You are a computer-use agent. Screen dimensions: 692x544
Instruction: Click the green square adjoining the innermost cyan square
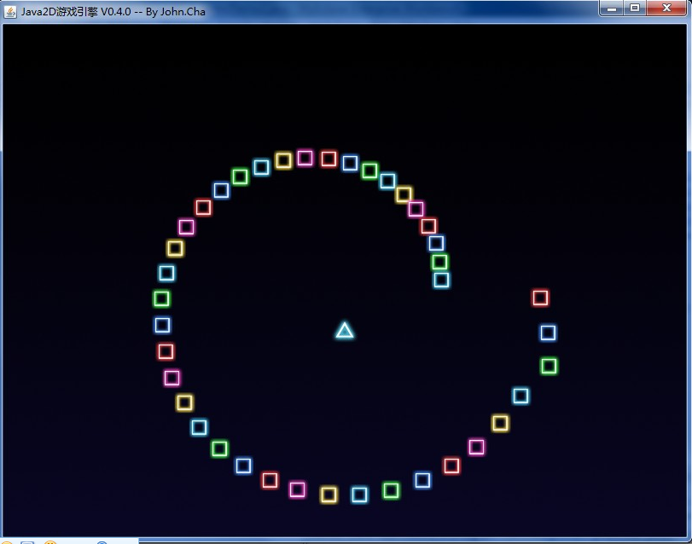point(439,262)
